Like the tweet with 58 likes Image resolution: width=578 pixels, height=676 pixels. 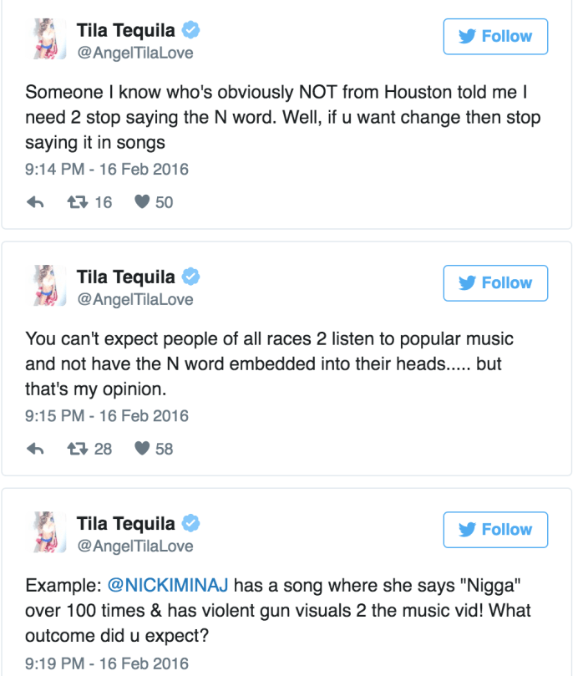[142, 449]
